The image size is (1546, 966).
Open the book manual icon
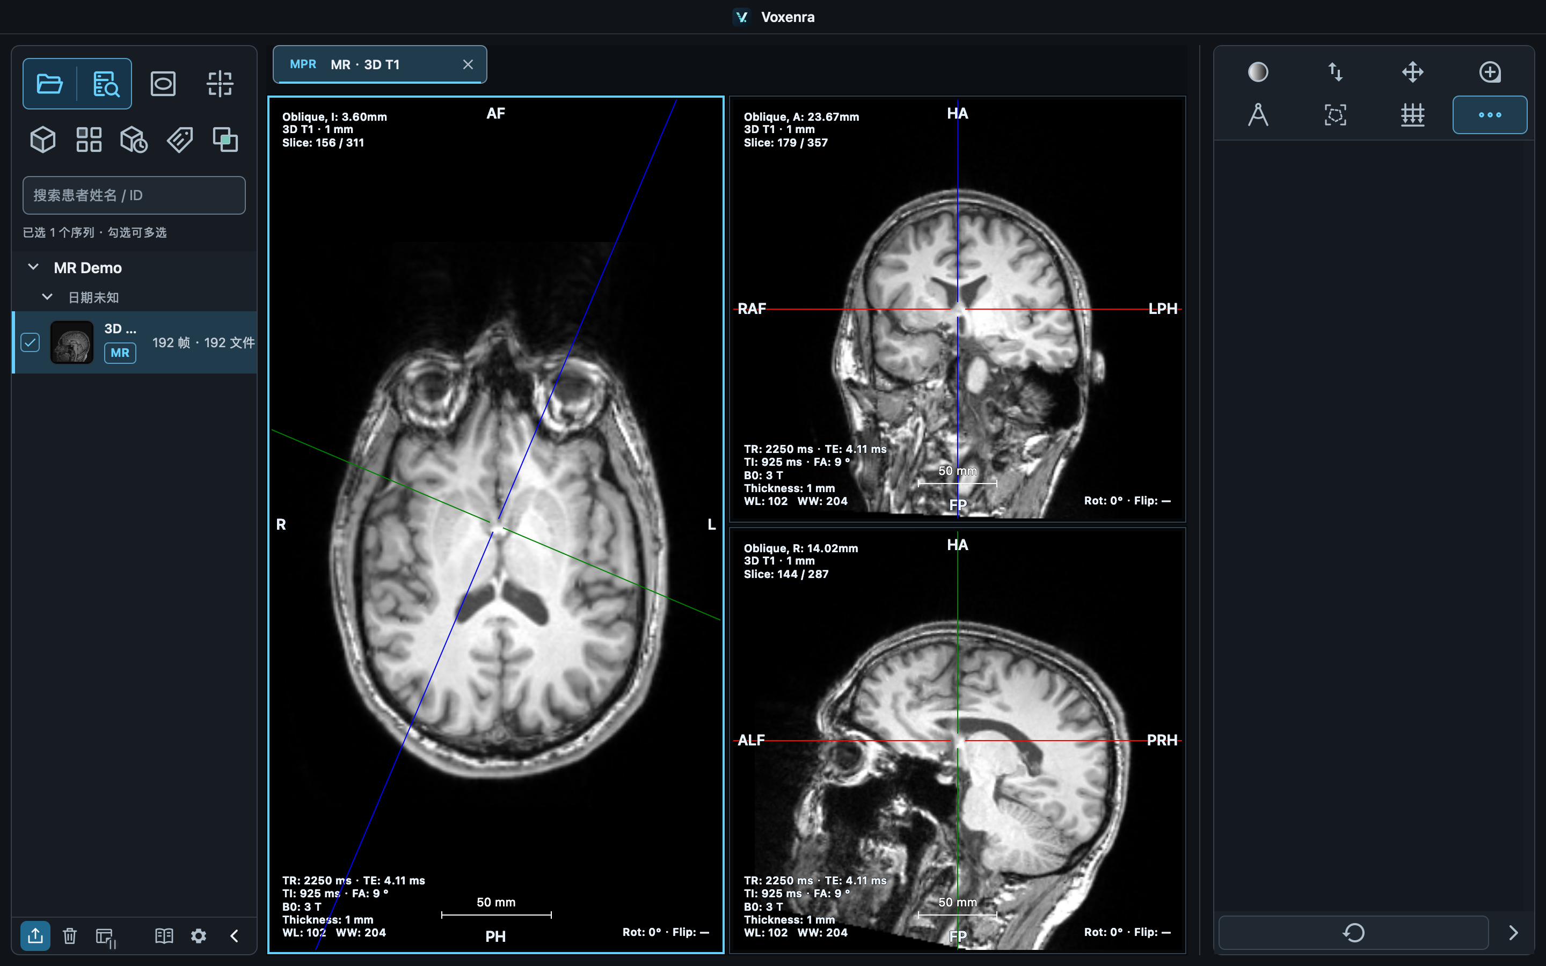[x=164, y=936]
